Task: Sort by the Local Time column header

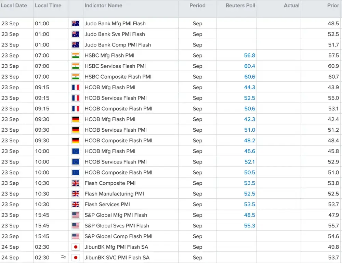Action: pos(48,5)
